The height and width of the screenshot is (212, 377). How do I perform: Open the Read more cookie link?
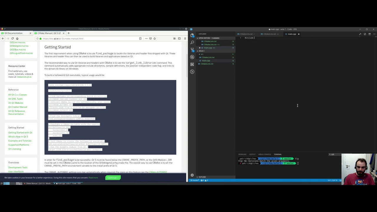coord(93,178)
